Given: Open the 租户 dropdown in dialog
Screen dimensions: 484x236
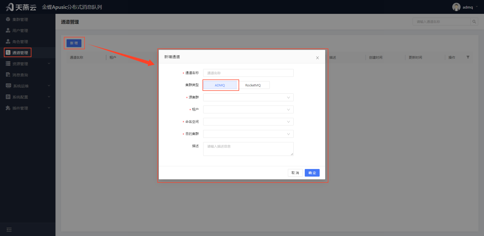Looking at the screenshot, I should coord(248,110).
